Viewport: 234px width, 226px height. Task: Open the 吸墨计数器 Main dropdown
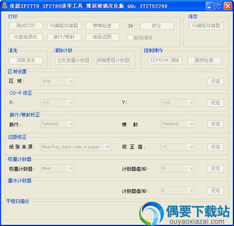point(57,168)
